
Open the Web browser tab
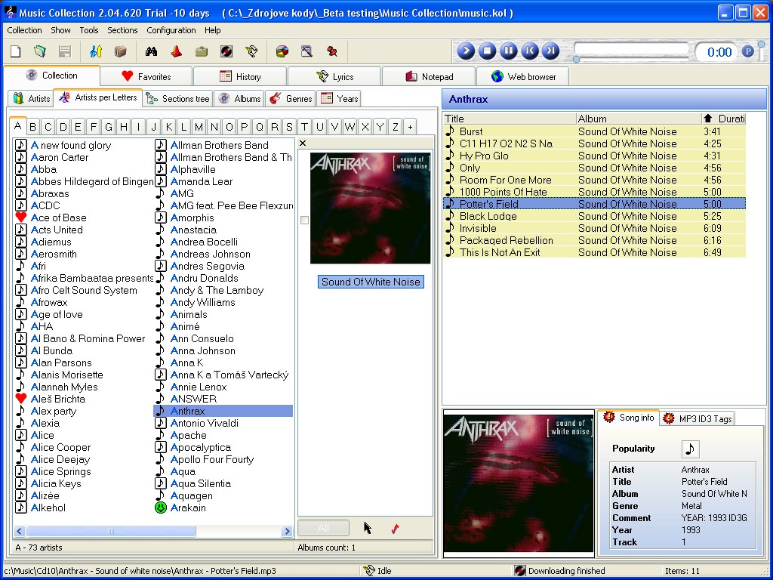pyautogui.click(x=522, y=76)
